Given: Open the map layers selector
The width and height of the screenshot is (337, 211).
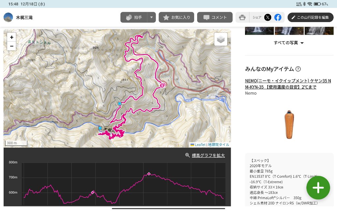Looking at the screenshot, I should point(221,39).
